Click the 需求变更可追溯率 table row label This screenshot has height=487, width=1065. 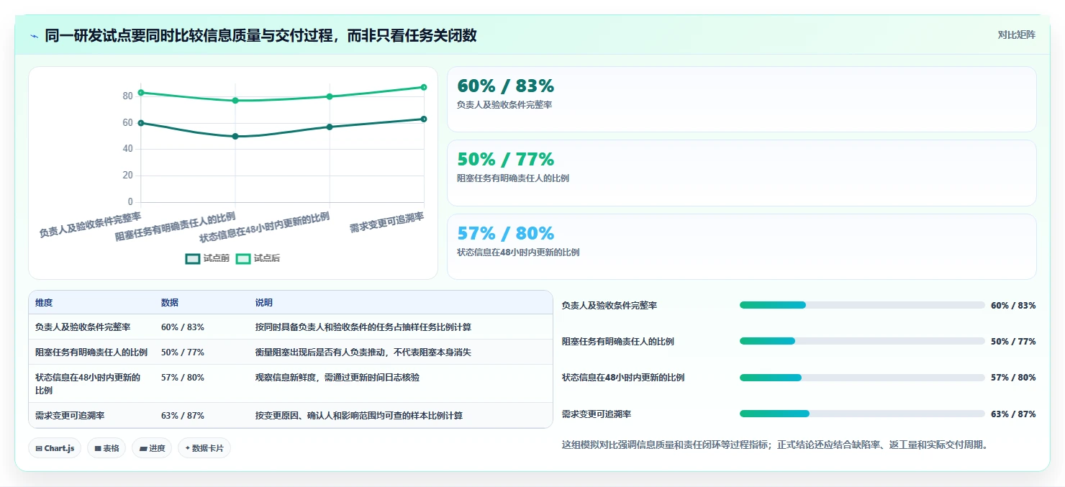click(70, 416)
